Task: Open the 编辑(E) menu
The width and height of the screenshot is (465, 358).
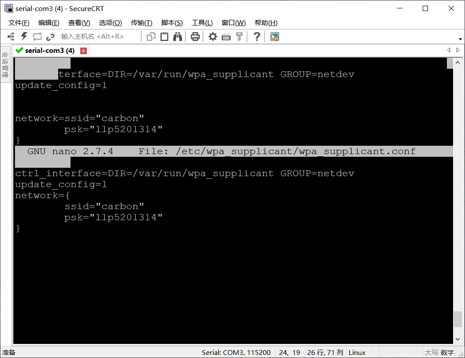Action: (48, 23)
